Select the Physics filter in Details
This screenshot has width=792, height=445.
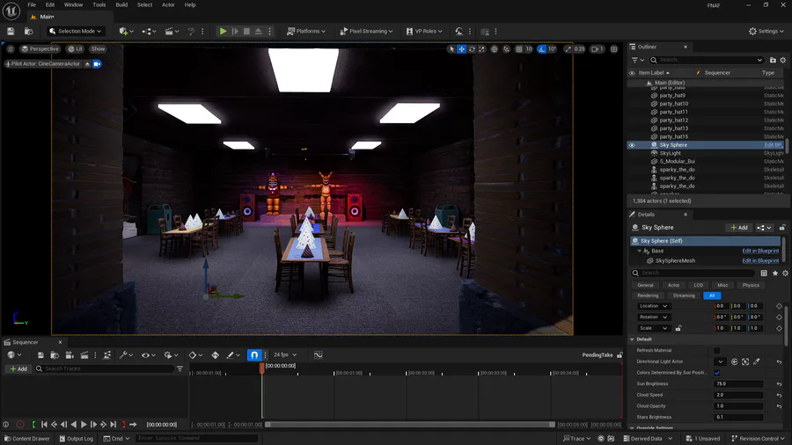[x=751, y=285]
